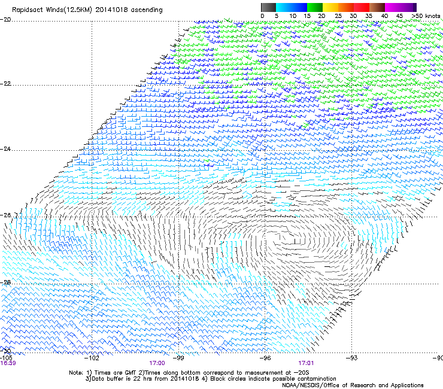The width and height of the screenshot is (443, 389).
Task: Click the '-93' longitude axis label
Action: [x=351, y=358]
